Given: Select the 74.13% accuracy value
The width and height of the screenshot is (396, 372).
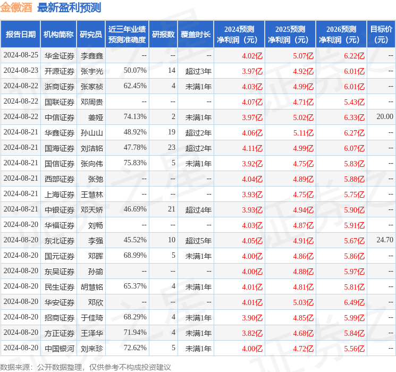Looking at the screenshot, I should pos(135,117).
